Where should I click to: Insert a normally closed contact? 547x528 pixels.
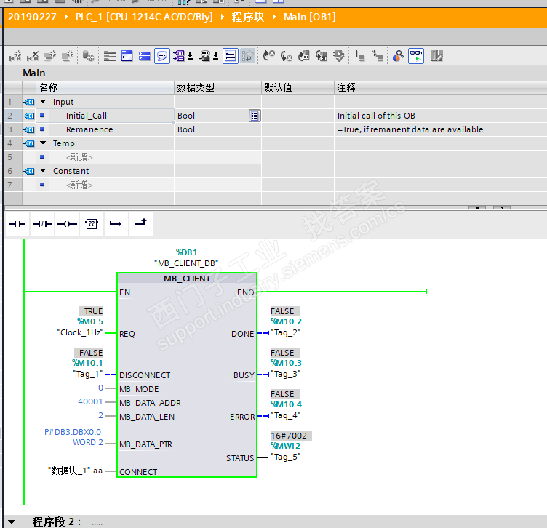[41, 224]
